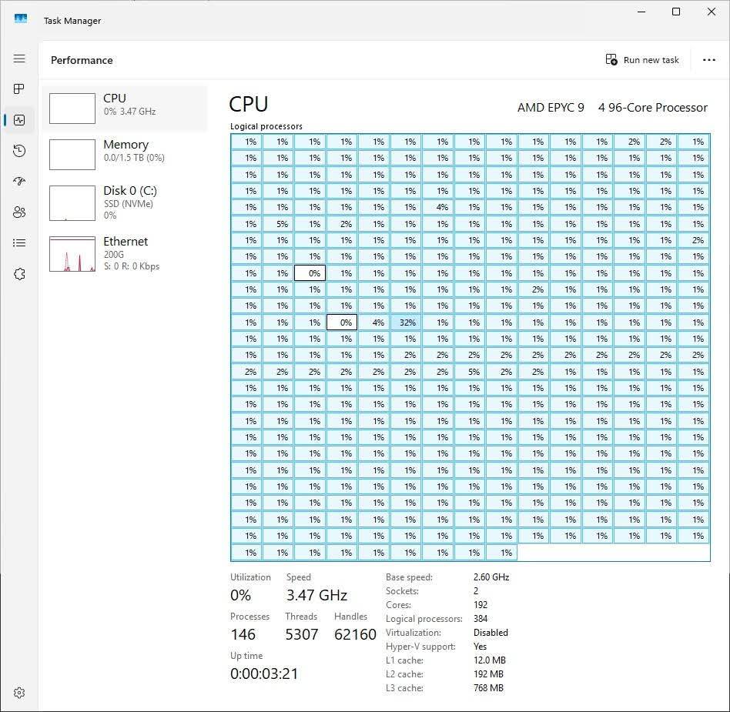The image size is (730, 712).
Task: Click the threads count 5307
Action: click(302, 634)
